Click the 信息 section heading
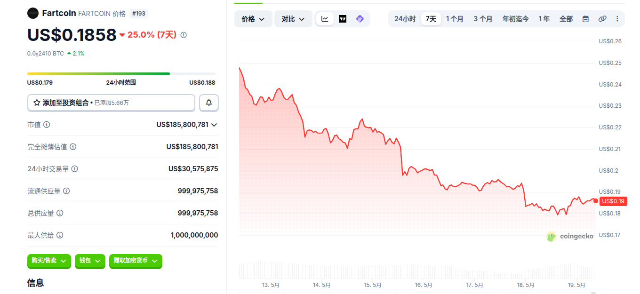This screenshot has height=294, width=640. tap(36, 283)
